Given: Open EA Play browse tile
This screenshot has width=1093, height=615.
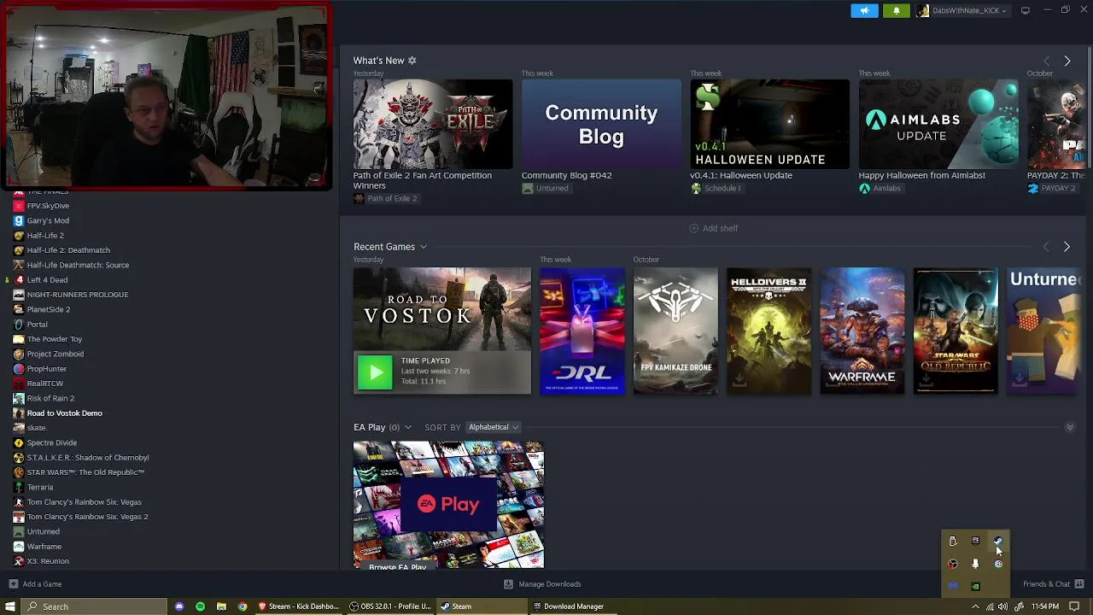Looking at the screenshot, I should coord(448,505).
